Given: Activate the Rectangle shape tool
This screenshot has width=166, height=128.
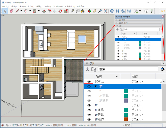Looking at the screenshot, I should pyautogui.click(x=35, y=11).
